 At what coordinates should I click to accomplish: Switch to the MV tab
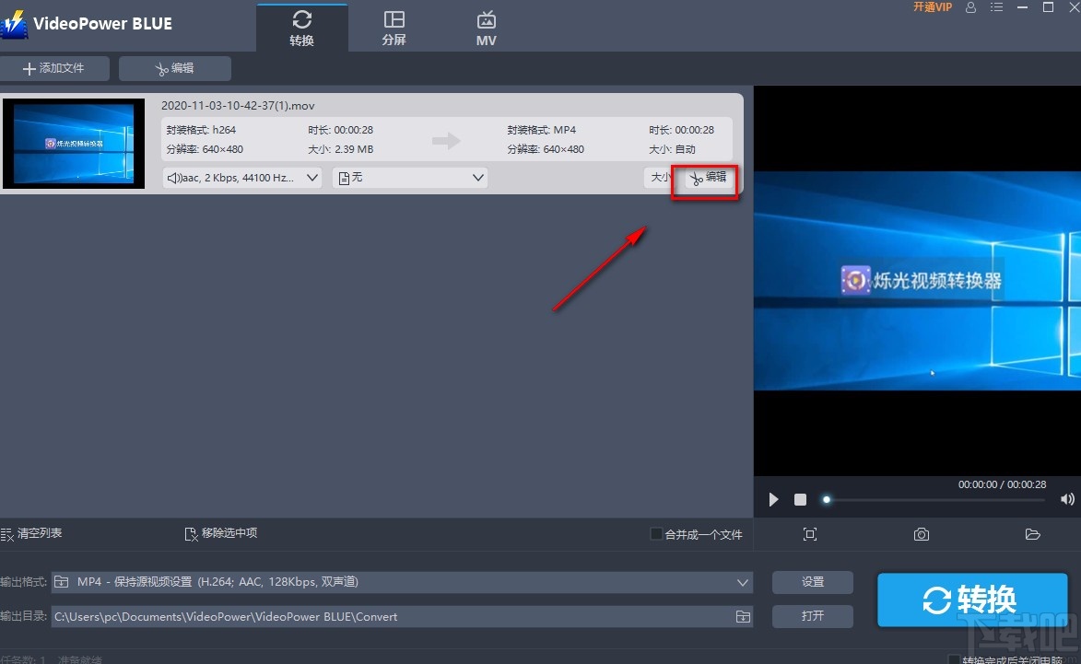[x=486, y=26]
